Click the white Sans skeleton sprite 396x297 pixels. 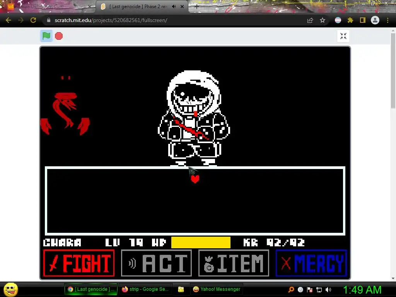point(194,118)
